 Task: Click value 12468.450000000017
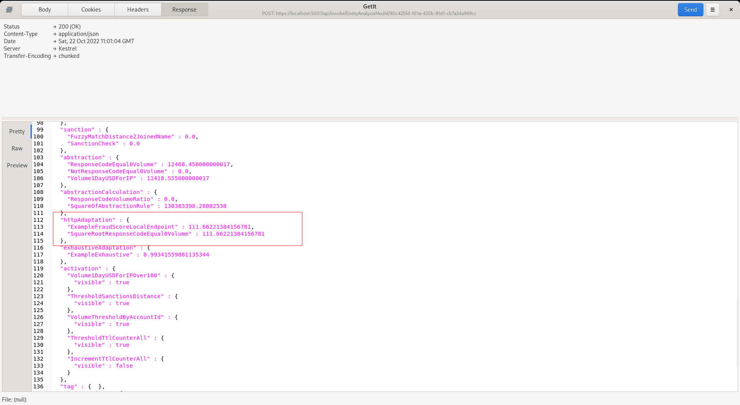199,165
